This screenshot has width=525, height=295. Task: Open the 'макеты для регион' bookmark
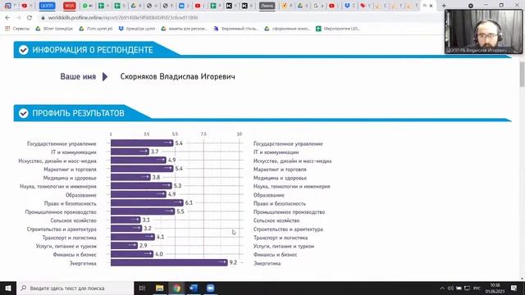[184, 29]
